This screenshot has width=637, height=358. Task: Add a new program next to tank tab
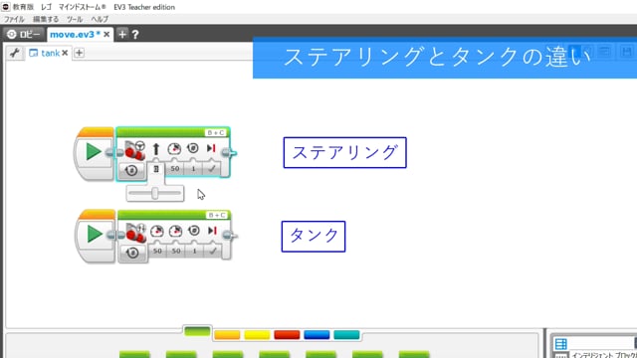(80, 53)
